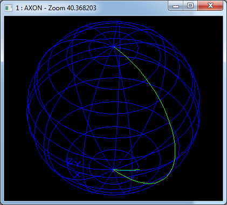Click the empty title bar area right of the zoom text
The height and width of the screenshot is (205, 227).
[x=132, y=8]
